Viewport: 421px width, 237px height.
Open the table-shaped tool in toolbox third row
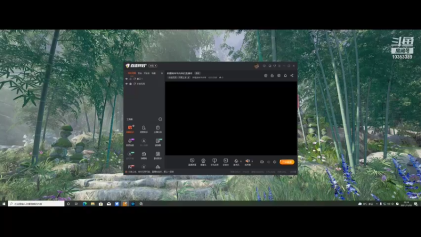pyautogui.click(x=157, y=155)
